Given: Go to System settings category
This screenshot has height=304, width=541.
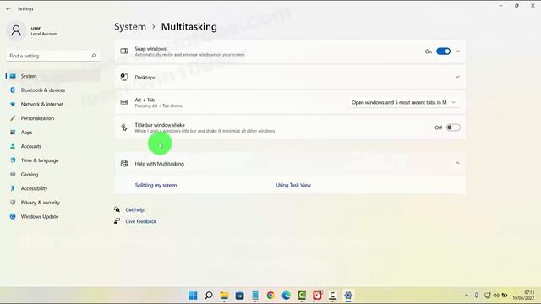Looking at the screenshot, I should (x=52, y=76).
